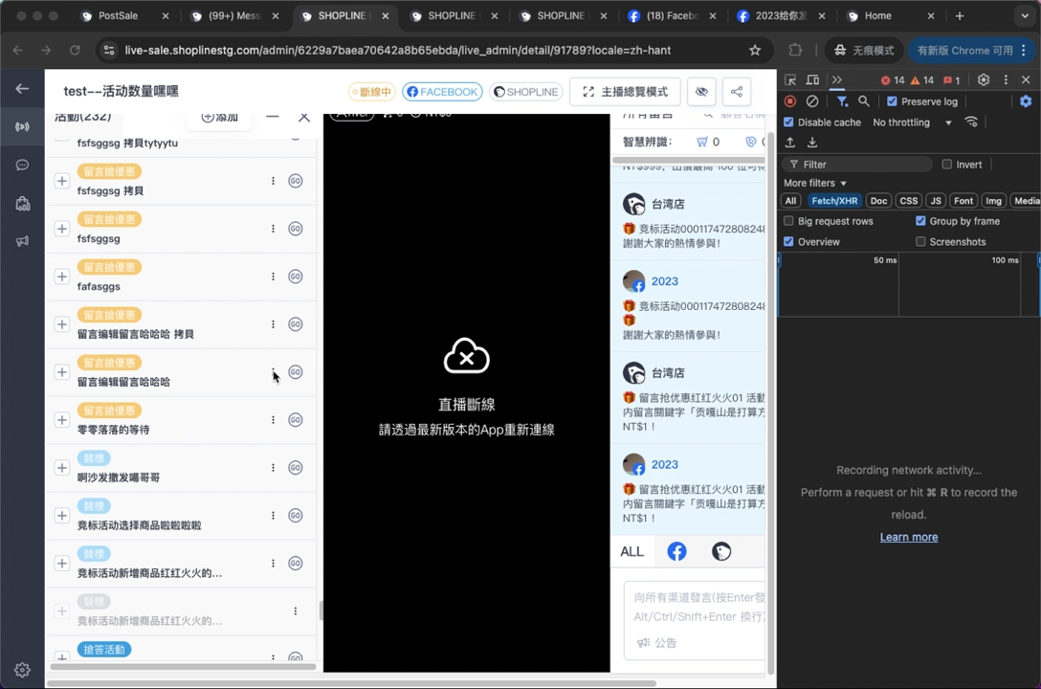The image size is (1041, 689).
Task: Expand the More filters dropdown
Action: coord(815,183)
